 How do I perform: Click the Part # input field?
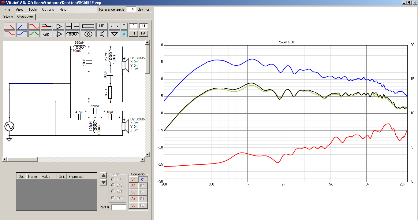point(119,207)
